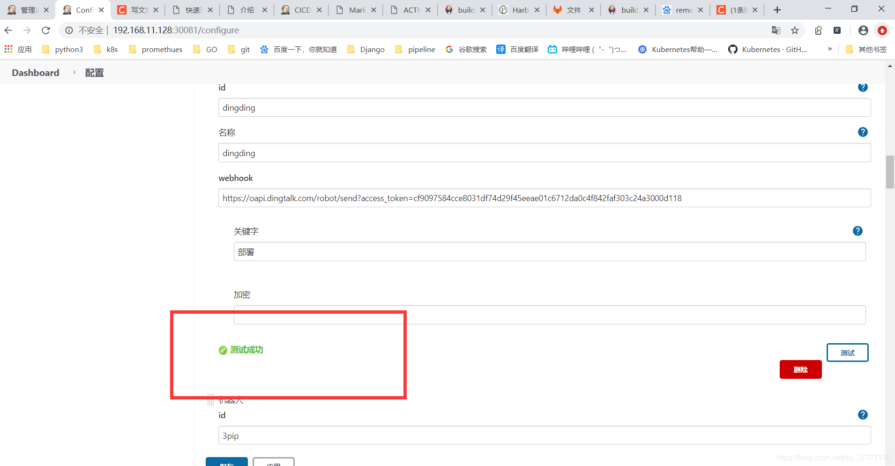Go to Dashboard breadcrumb
895x466 pixels.
tap(36, 73)
